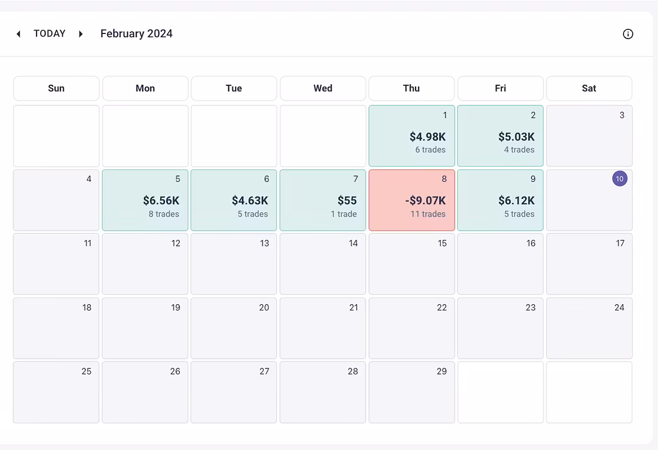The width and height of the screenshot is (658, 450).
Task: Click the Sun column header
Action: [x=56, y=88]
